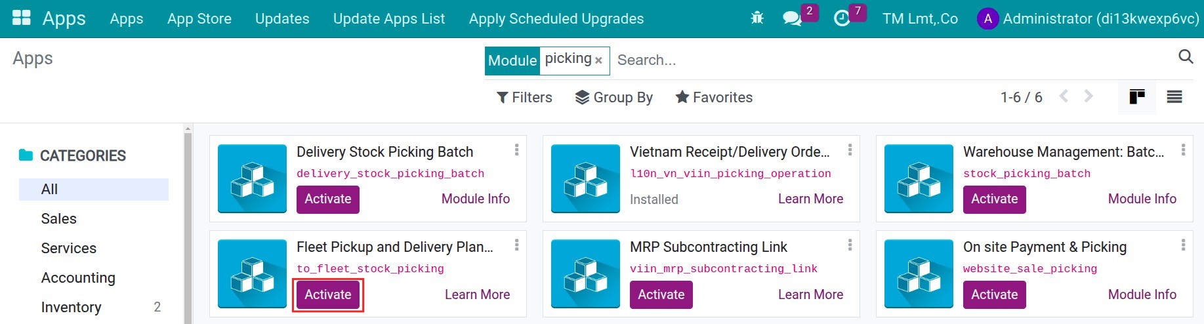Screen dimensions: 1204x324
Task: Open Learn More for MRP Subcontracting Link
Action: [x=810, y=294]
